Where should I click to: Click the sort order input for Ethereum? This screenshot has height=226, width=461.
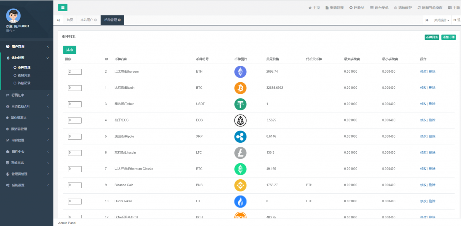[x=75, y=72]
